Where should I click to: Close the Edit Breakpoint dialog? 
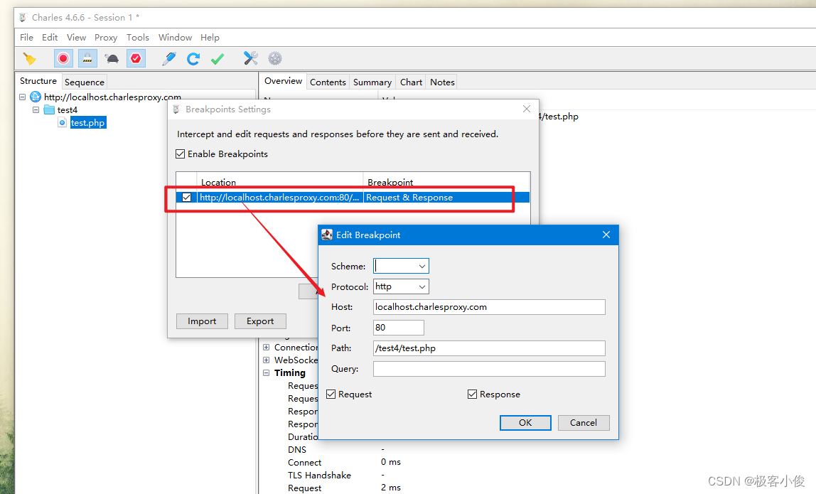(606, 235)
